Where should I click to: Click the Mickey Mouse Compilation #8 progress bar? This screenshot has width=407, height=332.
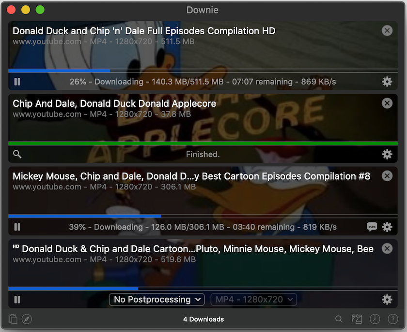pos(203,216)
